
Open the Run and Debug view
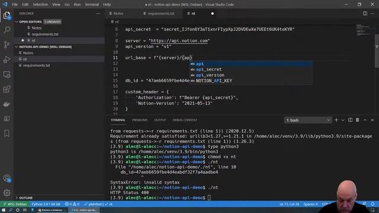tap(7, 59)
